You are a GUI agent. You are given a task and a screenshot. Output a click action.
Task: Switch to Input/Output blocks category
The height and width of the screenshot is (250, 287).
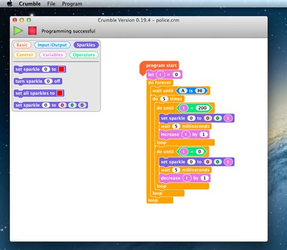click(x=52, y=45)
